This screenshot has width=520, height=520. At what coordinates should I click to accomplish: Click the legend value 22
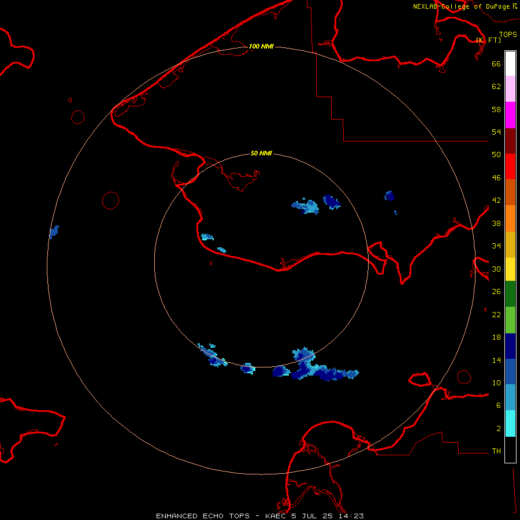pos(496,315)
